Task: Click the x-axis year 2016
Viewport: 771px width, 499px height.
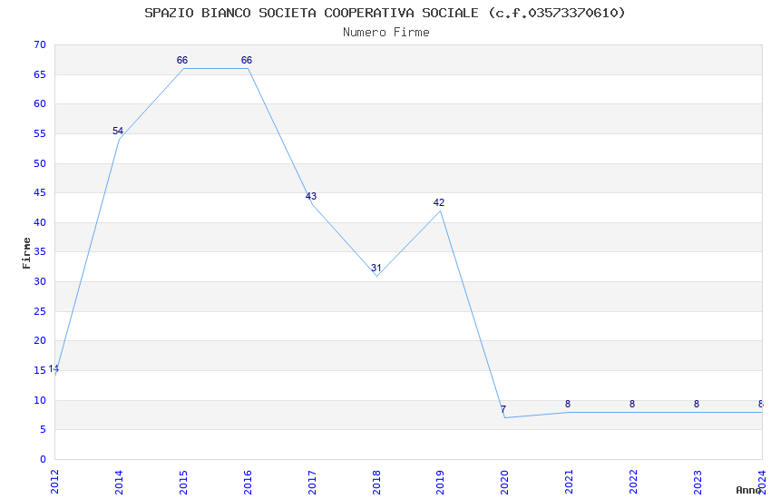Action: 248,482
